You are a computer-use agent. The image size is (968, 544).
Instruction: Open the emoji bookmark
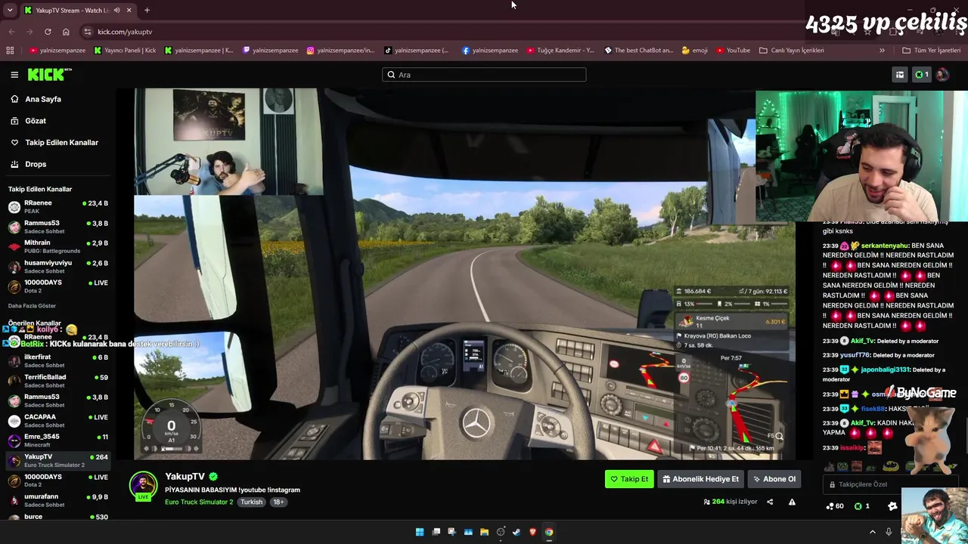click(694, 51)
